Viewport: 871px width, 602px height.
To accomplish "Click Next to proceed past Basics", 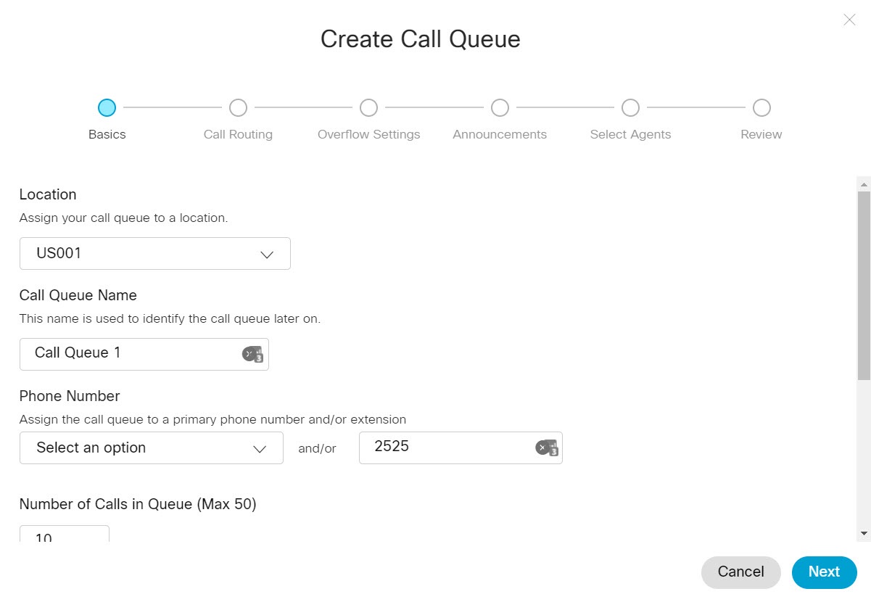I will pos(824,572).
